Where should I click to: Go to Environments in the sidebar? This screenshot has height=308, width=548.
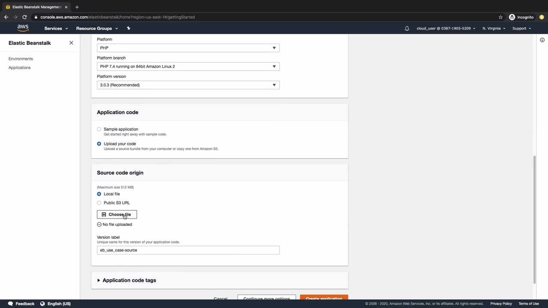click(x=21, y=59)
